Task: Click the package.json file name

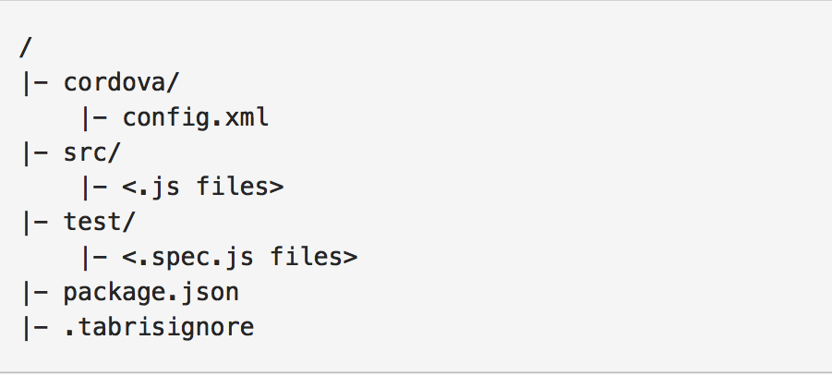Action: tap(151, 293)
